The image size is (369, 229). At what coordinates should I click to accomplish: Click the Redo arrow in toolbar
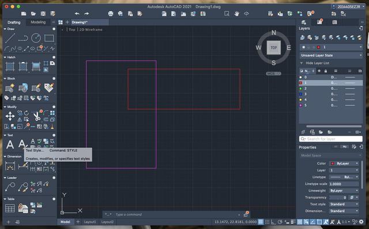pyautogui.click(x=86, y=14)
